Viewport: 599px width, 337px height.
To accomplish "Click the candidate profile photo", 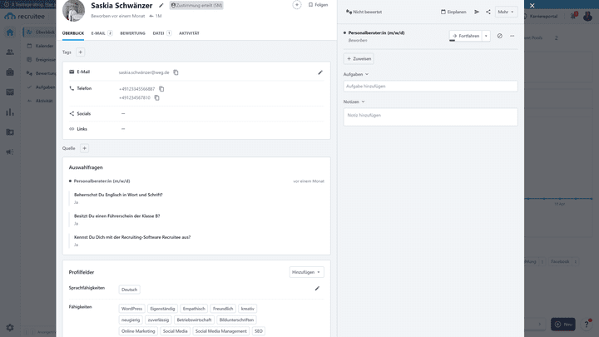I will tap(73, 11).
